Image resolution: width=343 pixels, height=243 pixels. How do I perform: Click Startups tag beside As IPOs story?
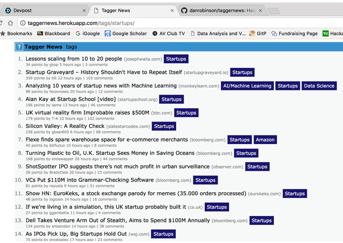point(163,234)
